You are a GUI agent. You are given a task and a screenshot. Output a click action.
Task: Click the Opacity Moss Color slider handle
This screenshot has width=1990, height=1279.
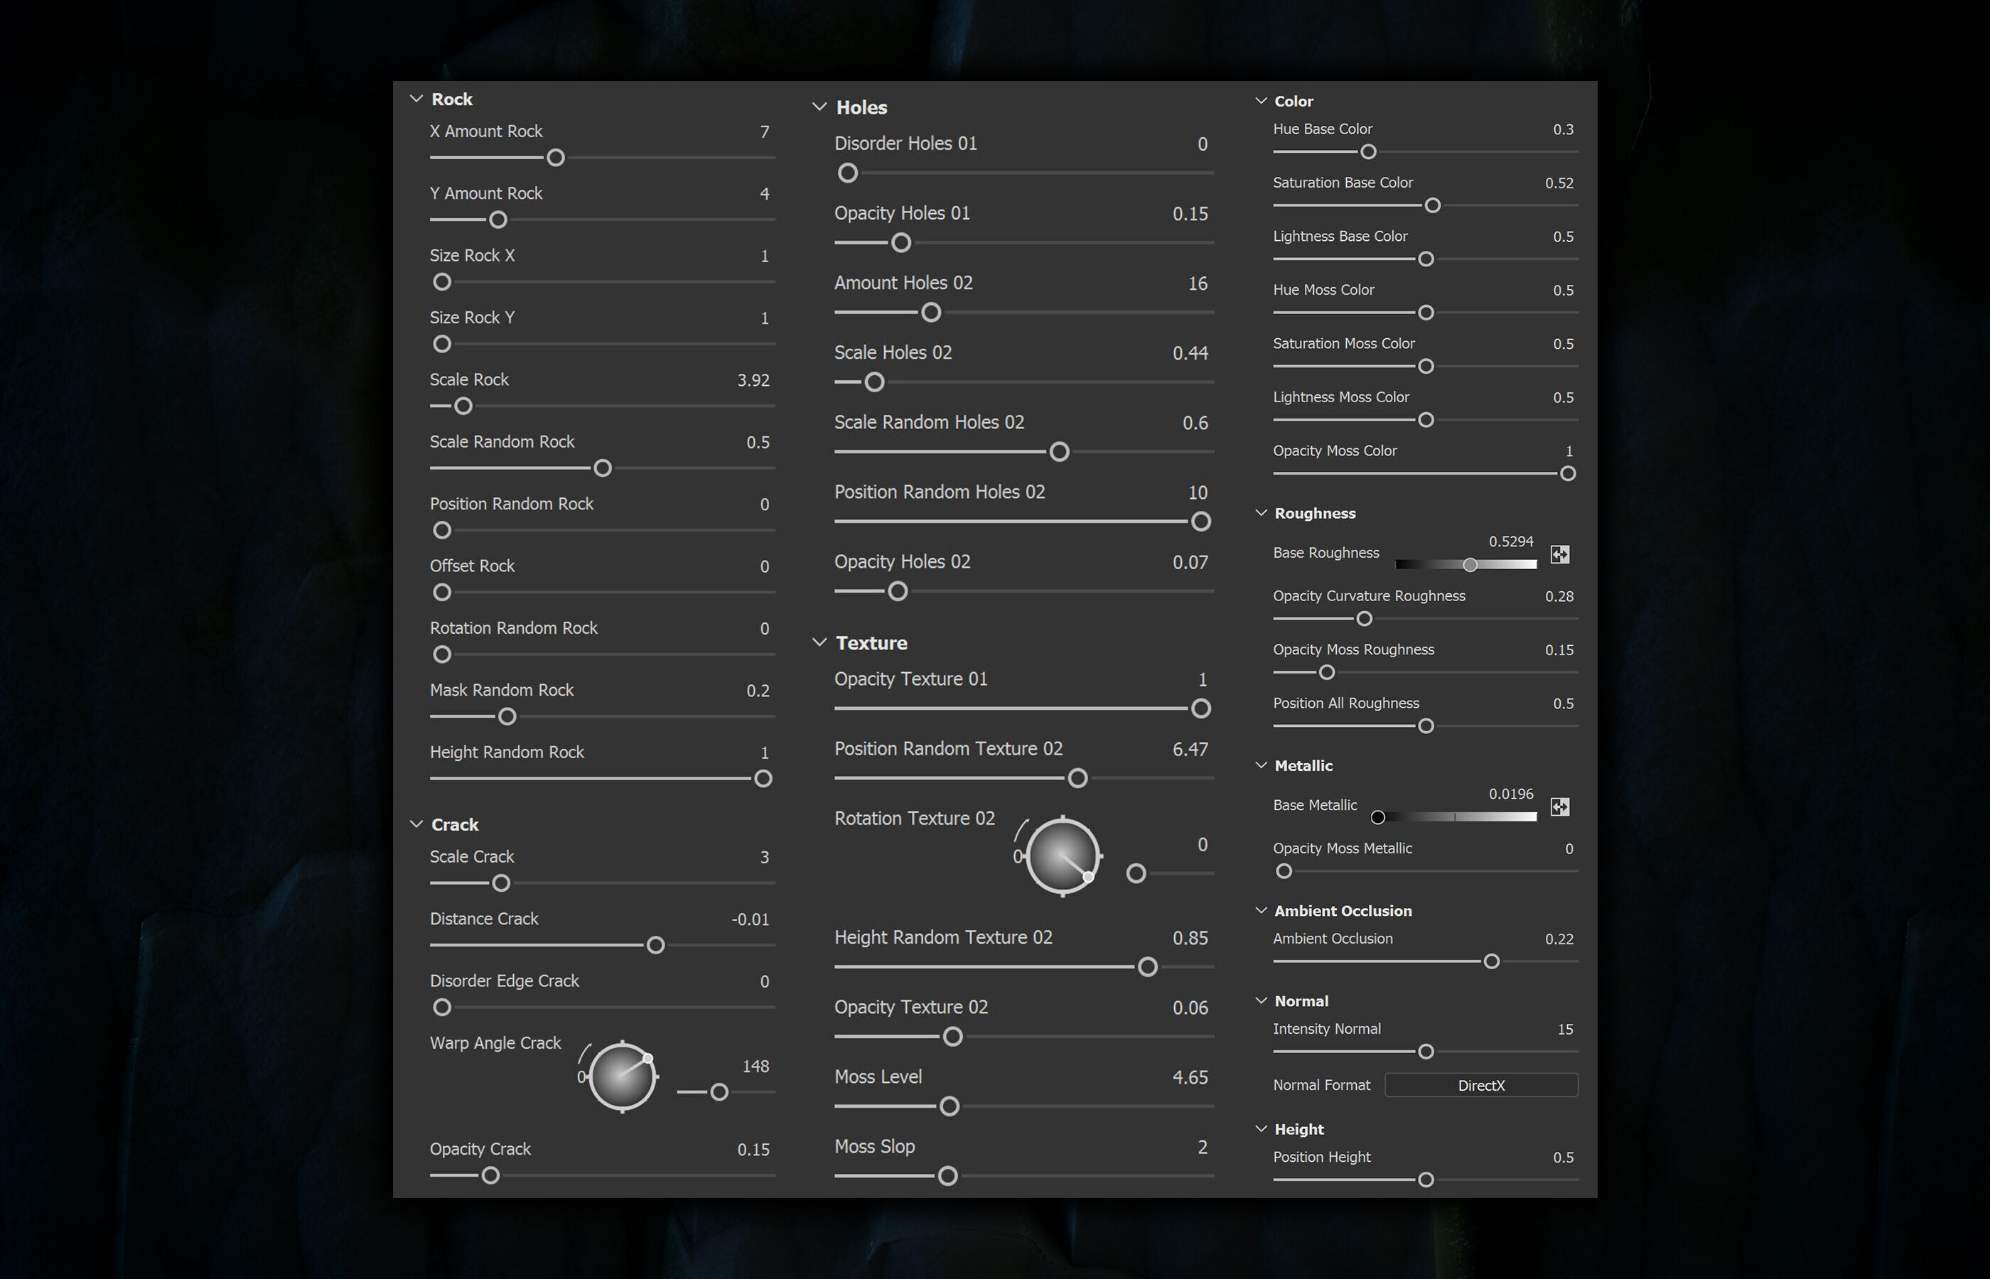[1567, 473]
